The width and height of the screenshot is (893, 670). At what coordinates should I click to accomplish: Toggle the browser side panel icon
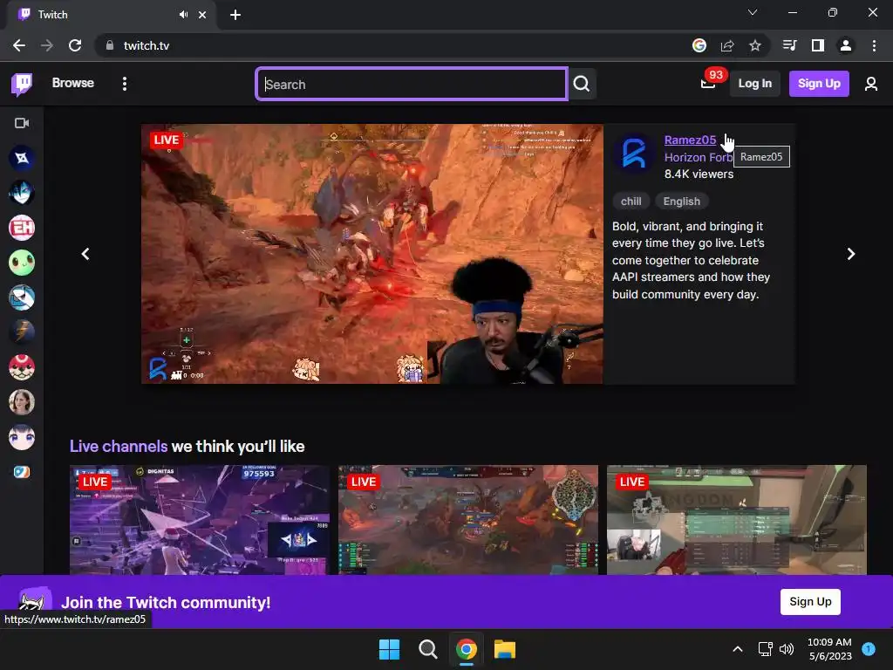818,45
